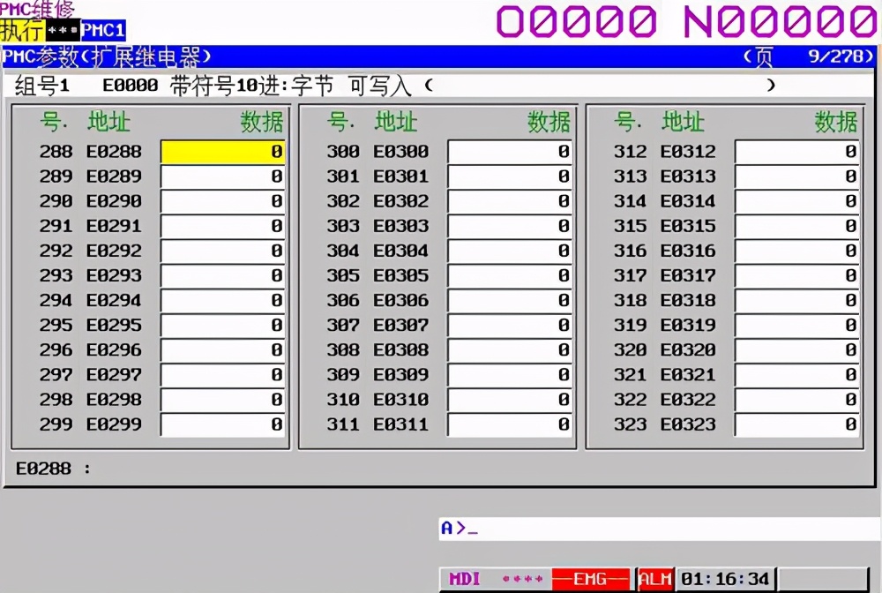
Task: Click data box of E0318
Action: click(797, 300)
